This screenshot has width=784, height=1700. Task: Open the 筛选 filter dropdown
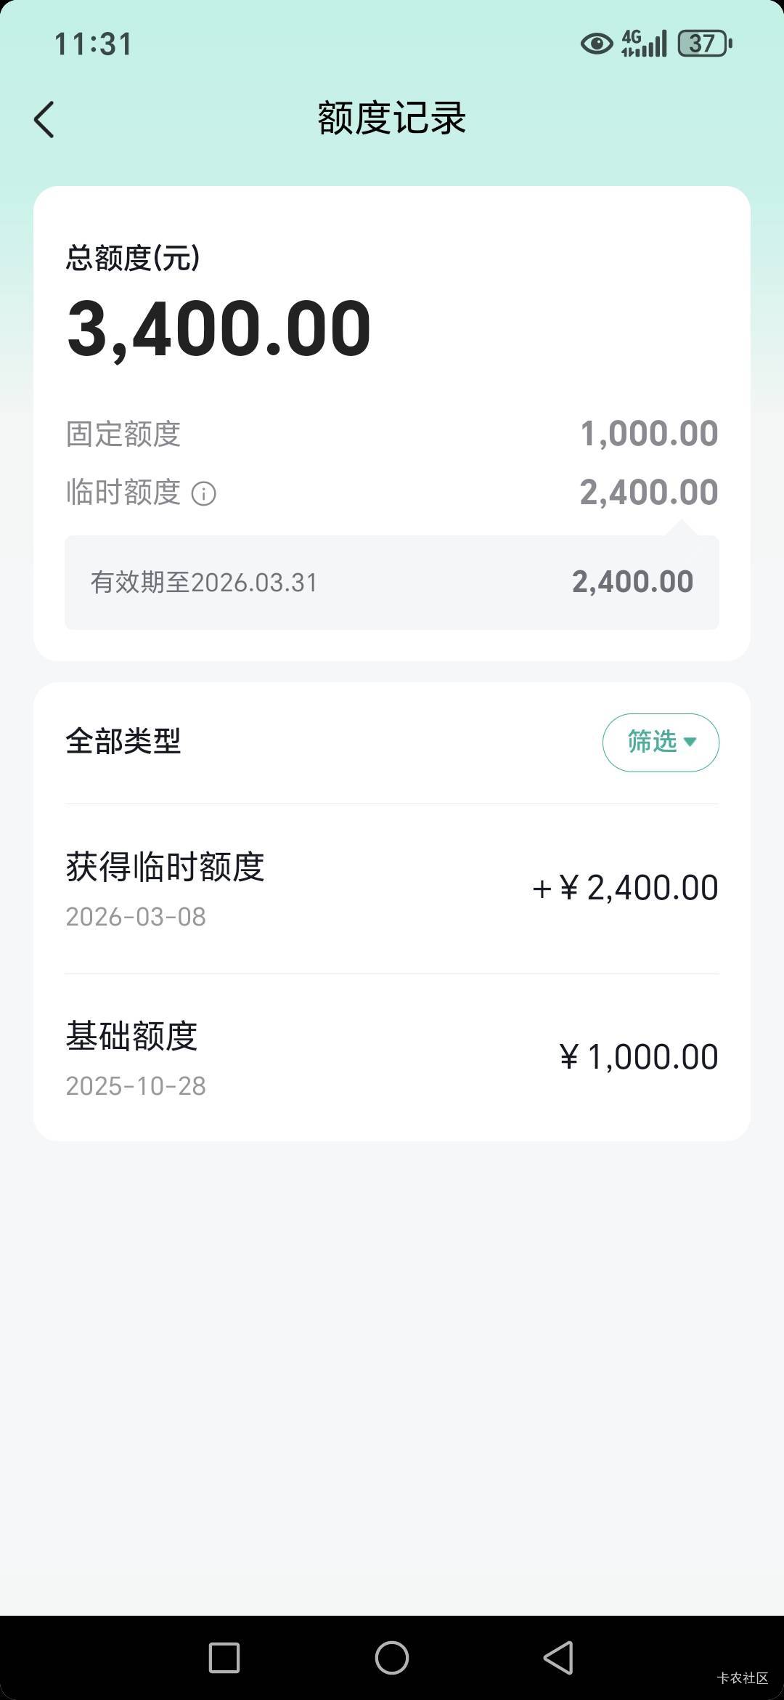(661, 742)
